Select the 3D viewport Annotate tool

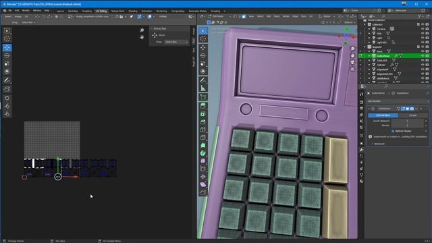[x=203, y=80]
